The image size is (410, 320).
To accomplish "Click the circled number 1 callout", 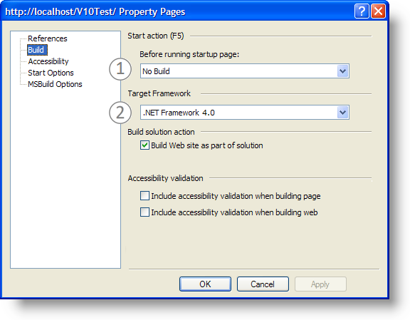I will pyautogui.click(x=120, y=69).
